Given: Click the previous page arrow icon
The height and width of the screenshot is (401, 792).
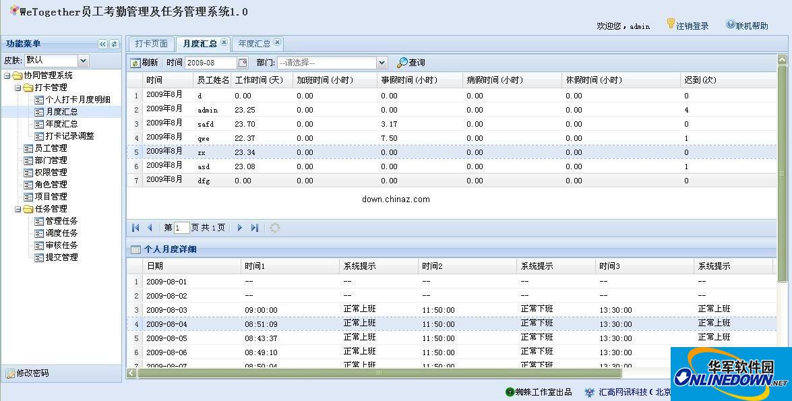Looking at the screenshot, I should click(150, 228).
